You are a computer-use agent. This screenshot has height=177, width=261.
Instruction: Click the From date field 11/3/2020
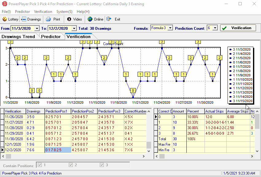(x=23, y=29)
